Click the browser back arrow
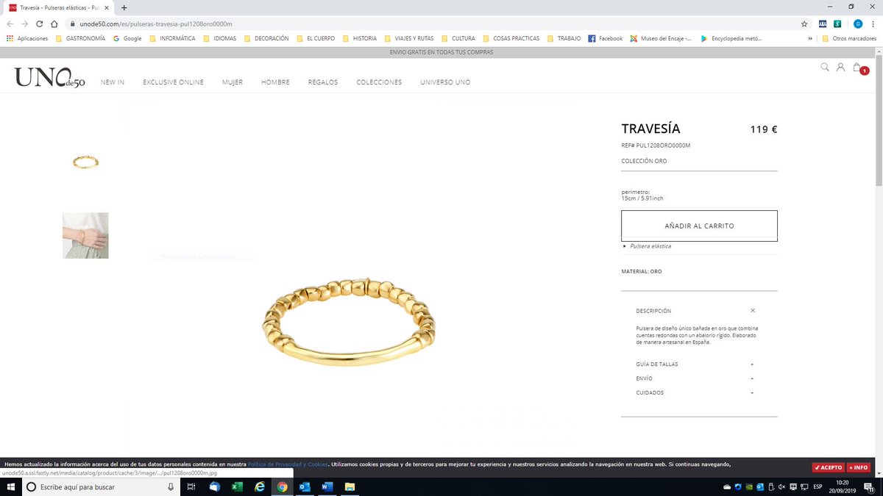This screenshot has width=883, height=496. coord(10,24)
